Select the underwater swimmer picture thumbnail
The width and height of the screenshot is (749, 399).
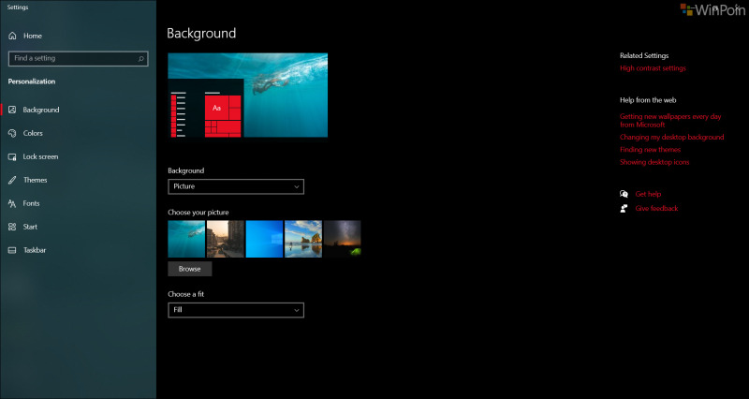(186, 239)
